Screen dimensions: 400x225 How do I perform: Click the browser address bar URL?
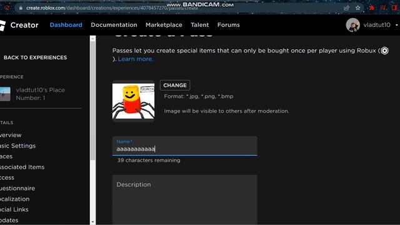[x=112, y=8]
